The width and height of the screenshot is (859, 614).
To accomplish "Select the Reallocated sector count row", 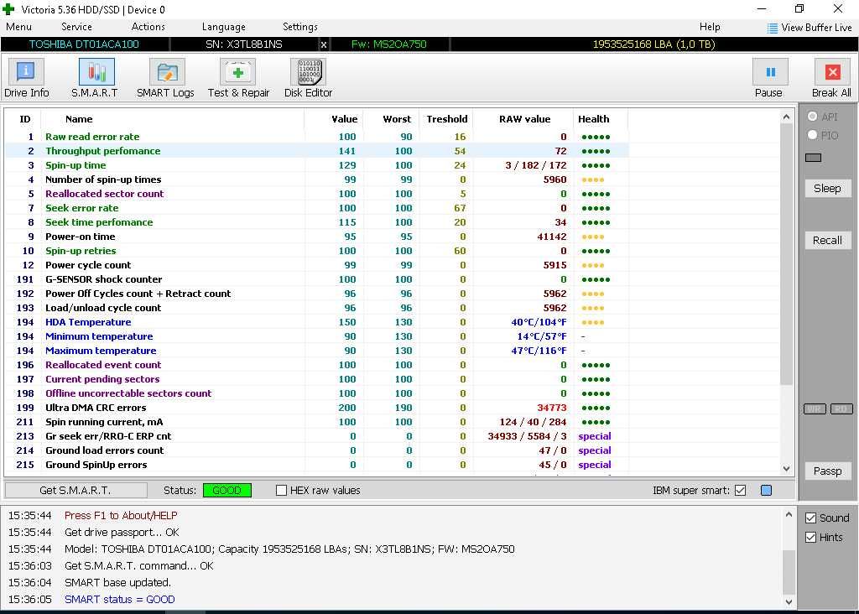I will [316, 194].
